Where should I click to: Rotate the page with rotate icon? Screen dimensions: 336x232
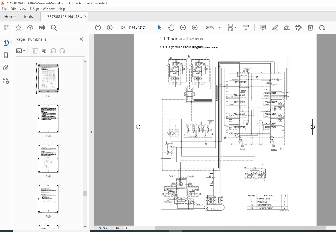(322, 28)
